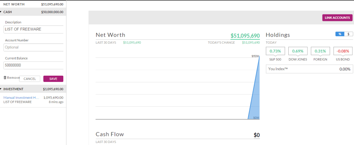Open the Cash Flow section heading
Viewport: 354px width, 145px height.
coord(110,134)
